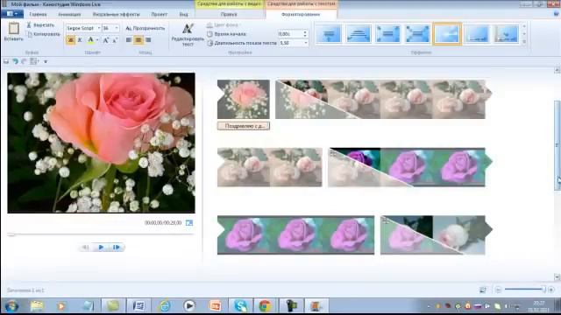Screen dimensions: 561x315
Task: Align the text to the center
Action: tap(138, 40)
